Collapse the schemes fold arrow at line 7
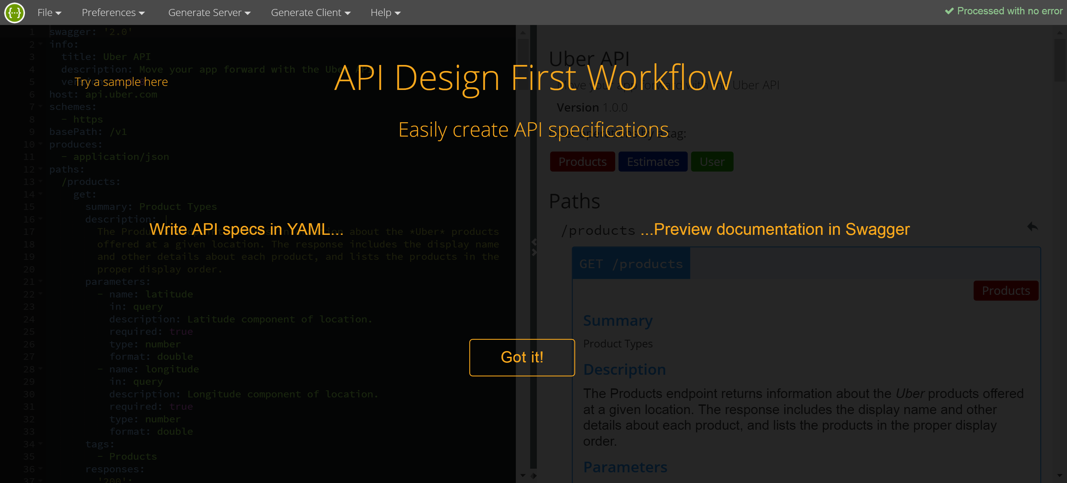Screen dimensions: 1067x483 coord(41,106)
